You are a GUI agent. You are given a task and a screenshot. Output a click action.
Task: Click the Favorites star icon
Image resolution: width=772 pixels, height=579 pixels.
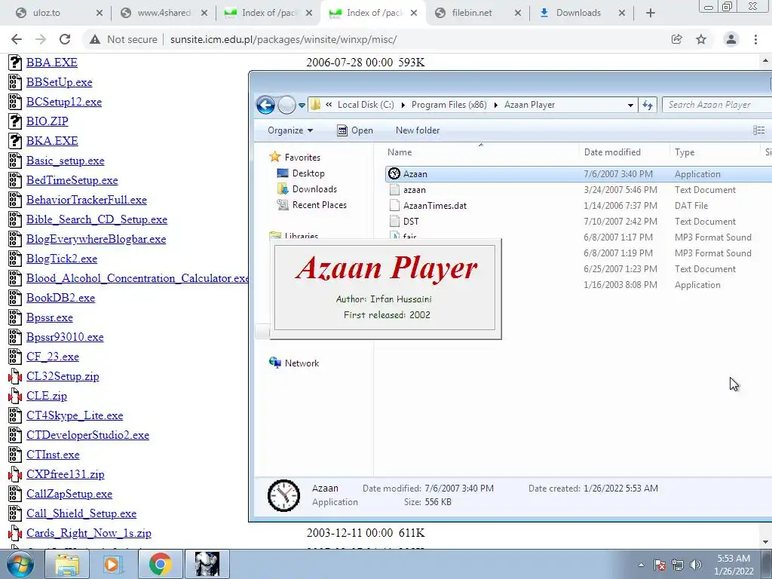tap(274, 157)
